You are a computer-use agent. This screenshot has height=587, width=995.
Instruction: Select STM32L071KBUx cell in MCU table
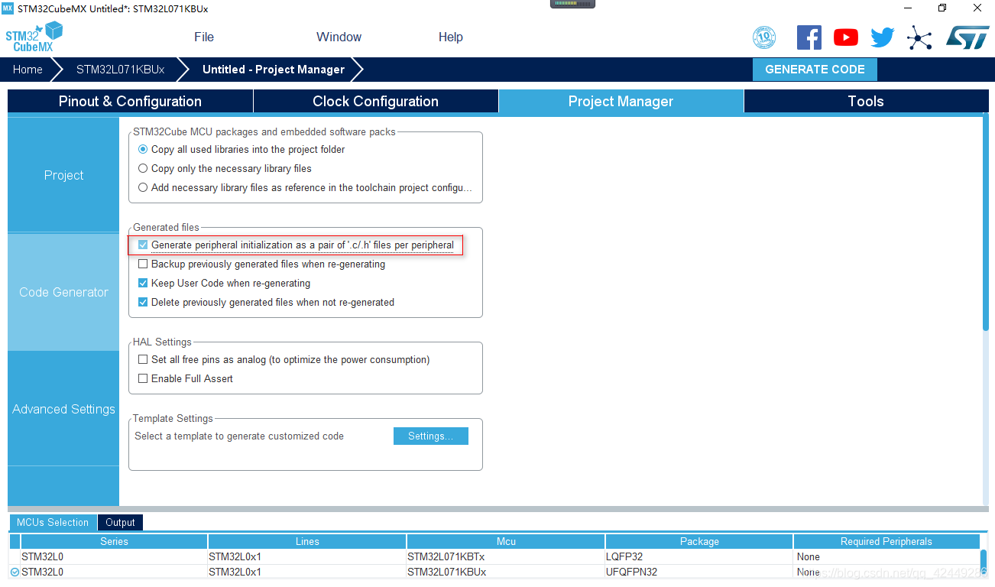(x=506, y=572)
